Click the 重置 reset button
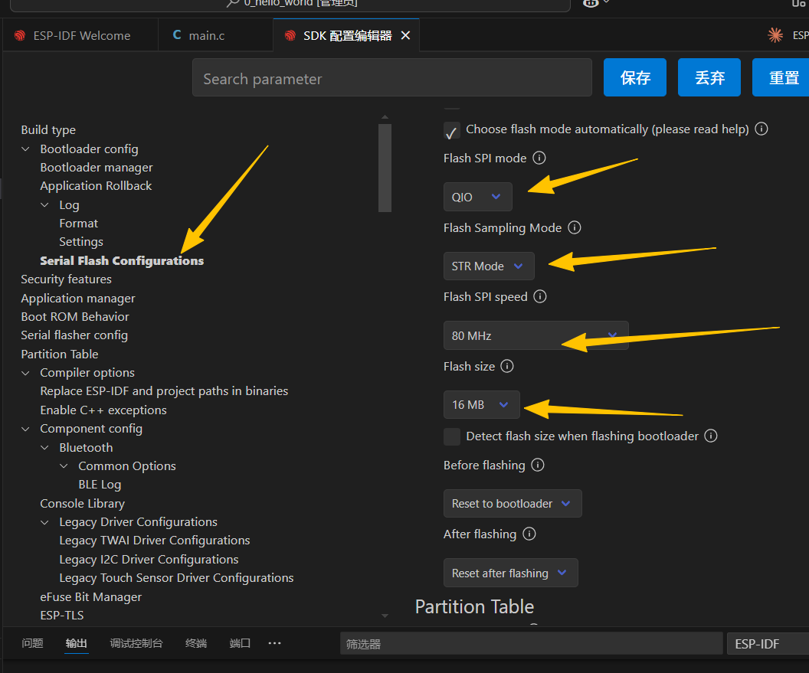Screen dimensions: 809x673 [781, 77]
